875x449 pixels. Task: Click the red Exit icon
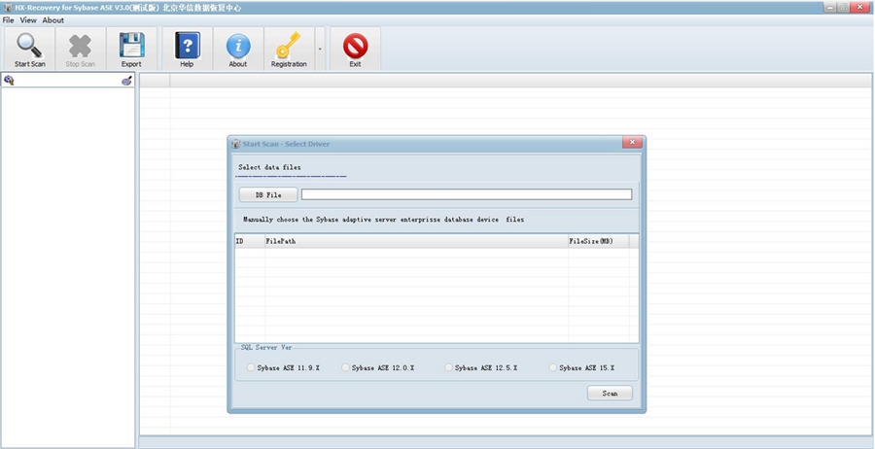[x=355, y=46]
